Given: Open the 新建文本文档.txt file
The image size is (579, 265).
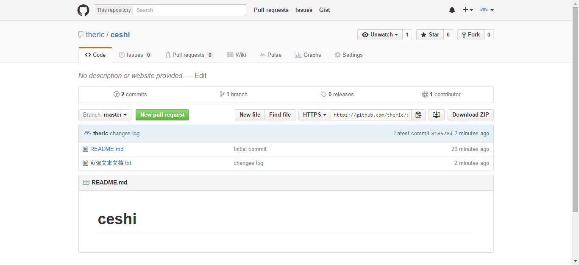Looking at the screenshot, I should tap(111, 163).
